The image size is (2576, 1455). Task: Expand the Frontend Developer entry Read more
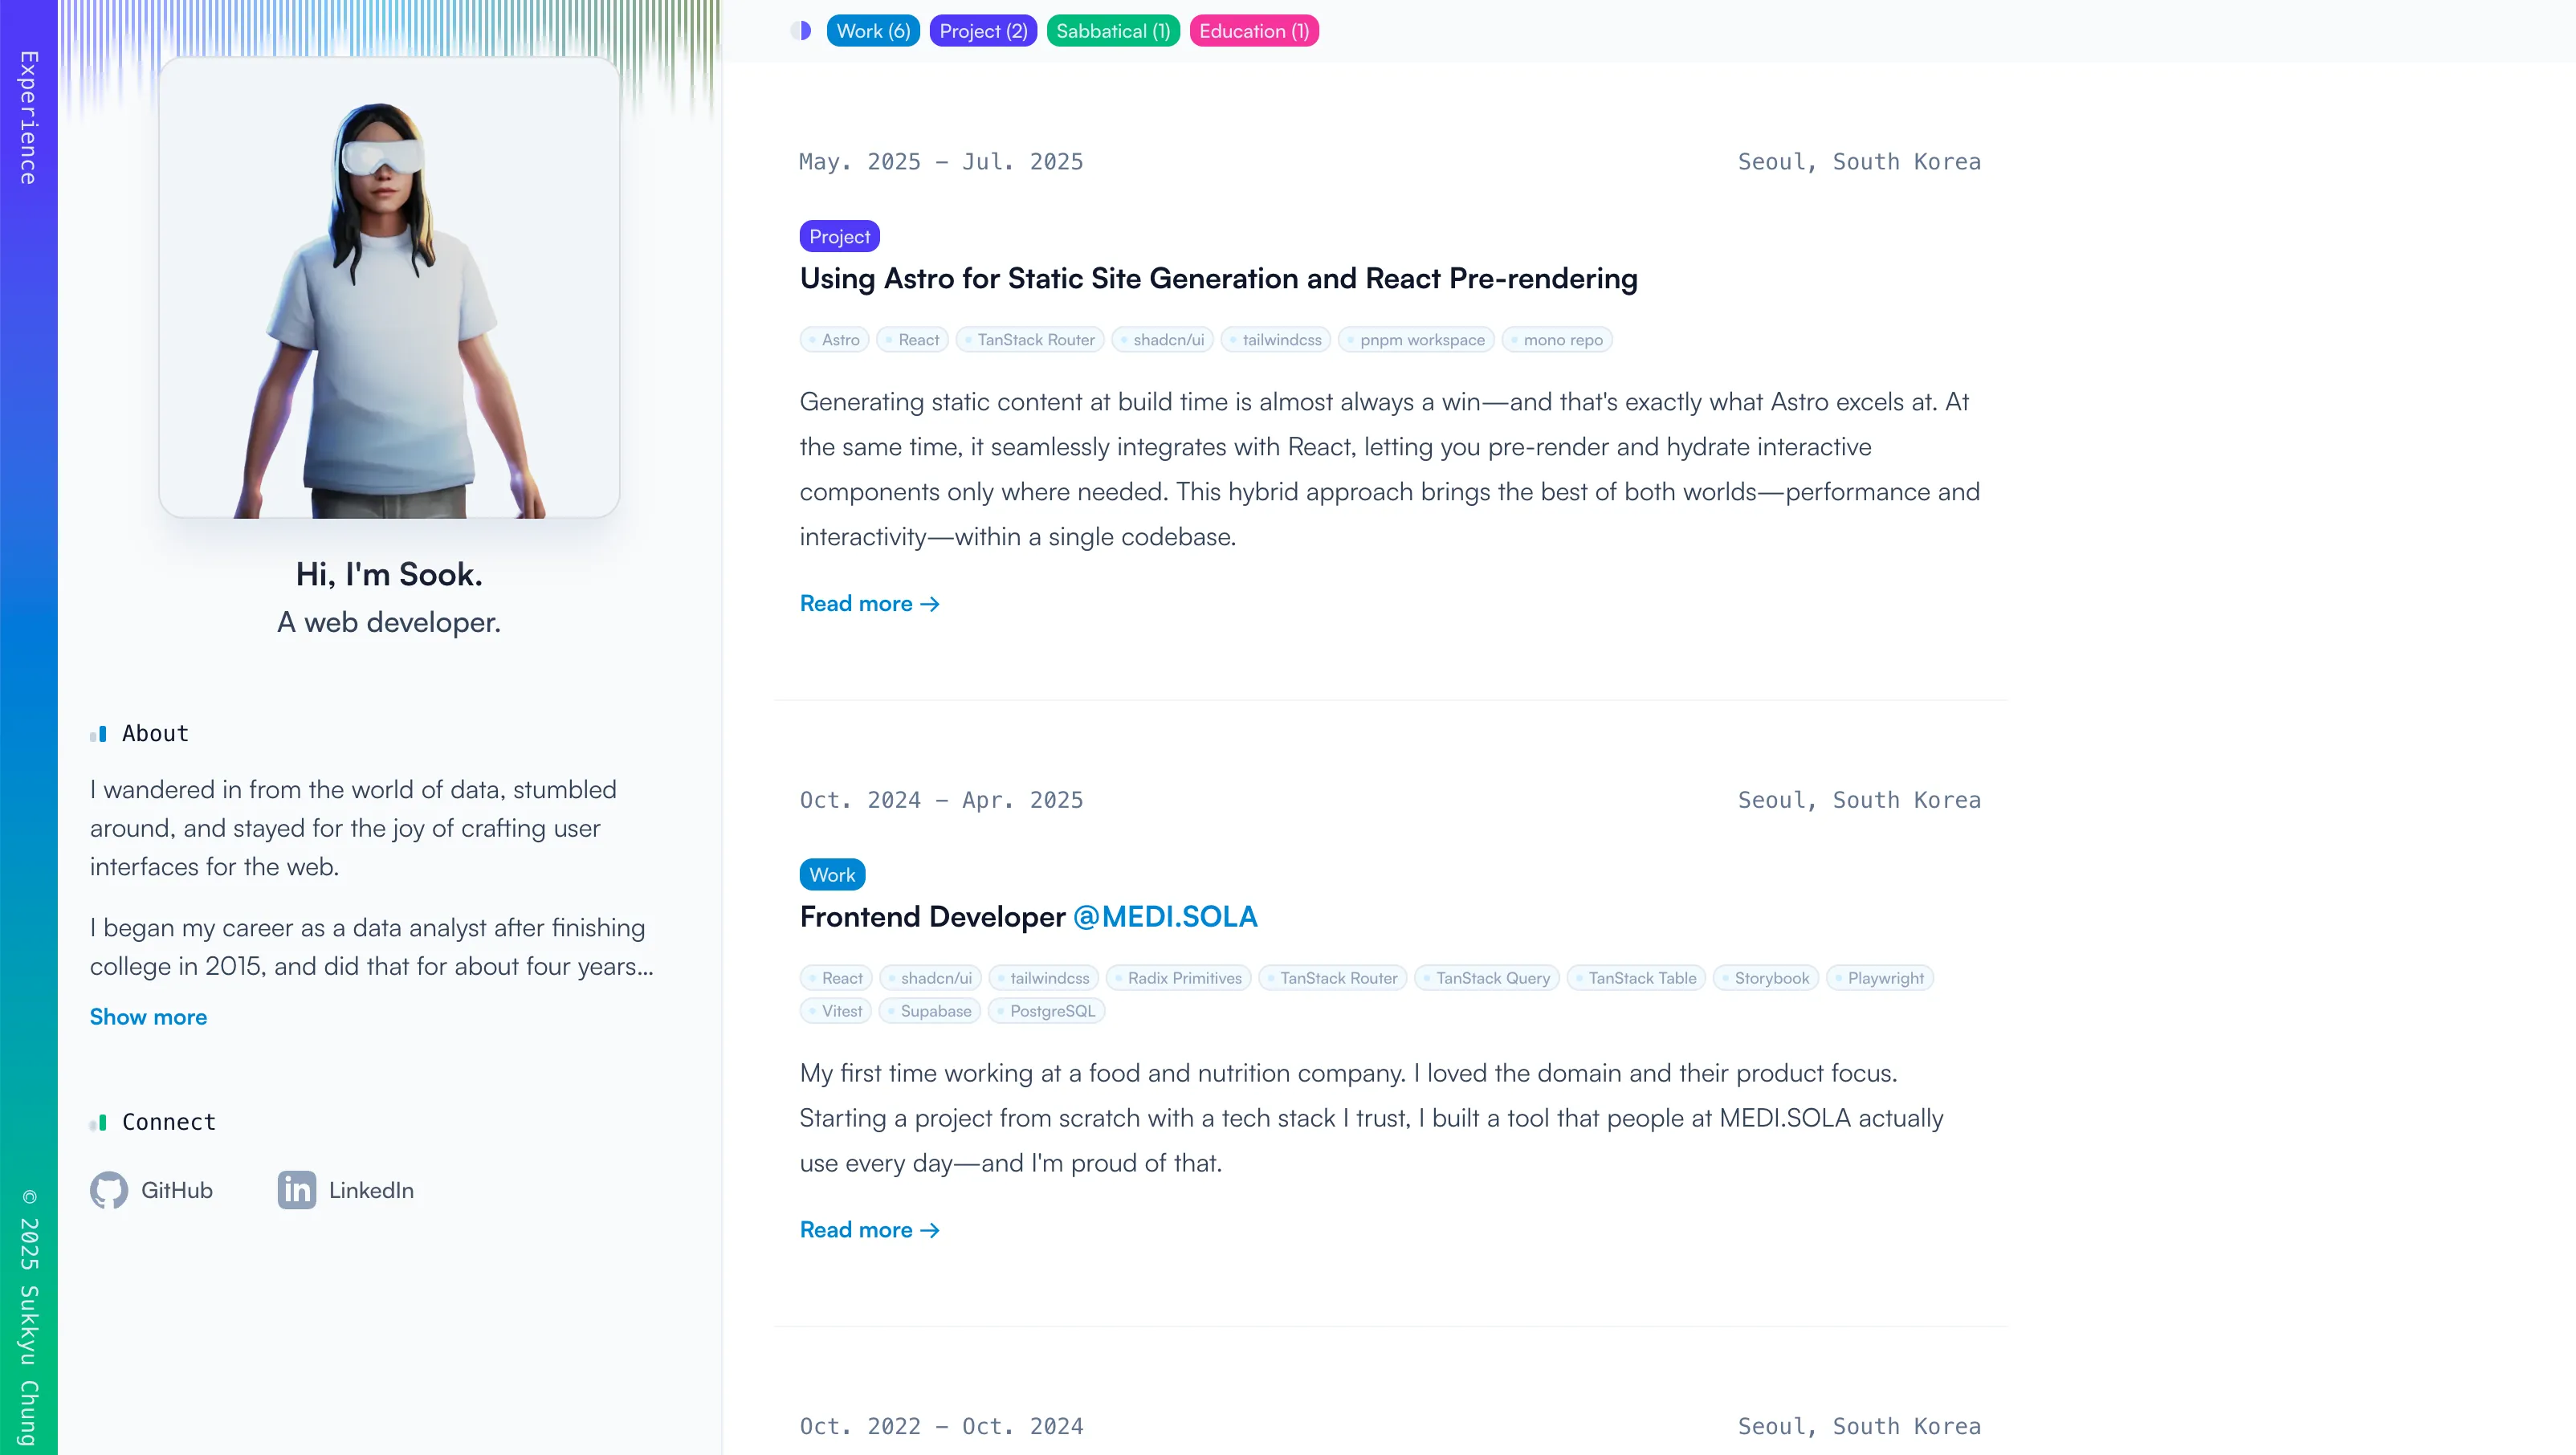point(869,1230)
